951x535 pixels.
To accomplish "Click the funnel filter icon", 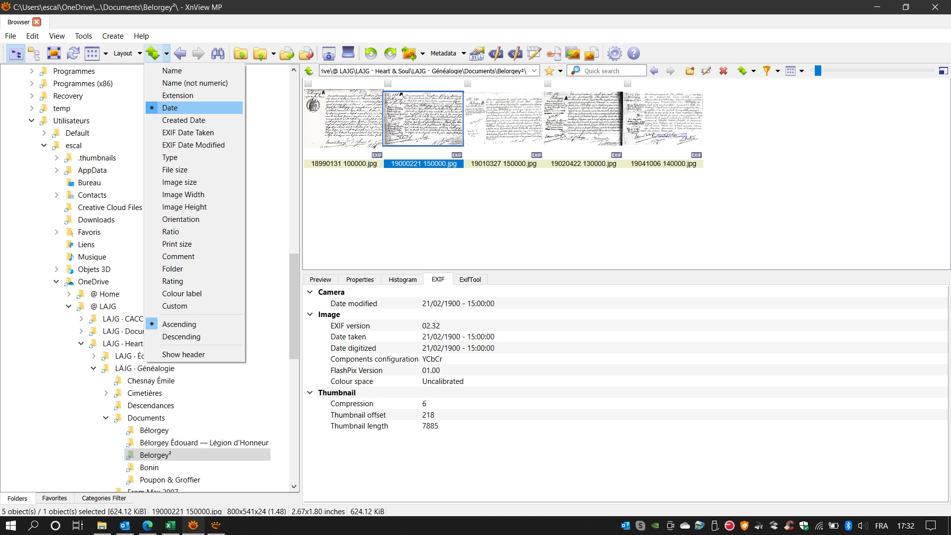I will tap(766, 71).
